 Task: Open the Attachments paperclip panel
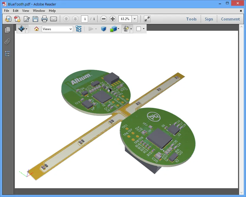pyautogui.click(x=7, y=41)
